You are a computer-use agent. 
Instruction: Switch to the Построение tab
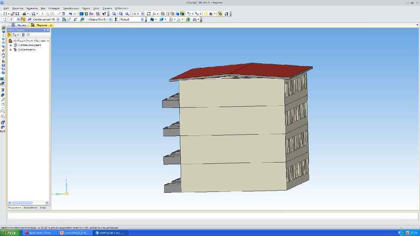[x=14, y=208]
